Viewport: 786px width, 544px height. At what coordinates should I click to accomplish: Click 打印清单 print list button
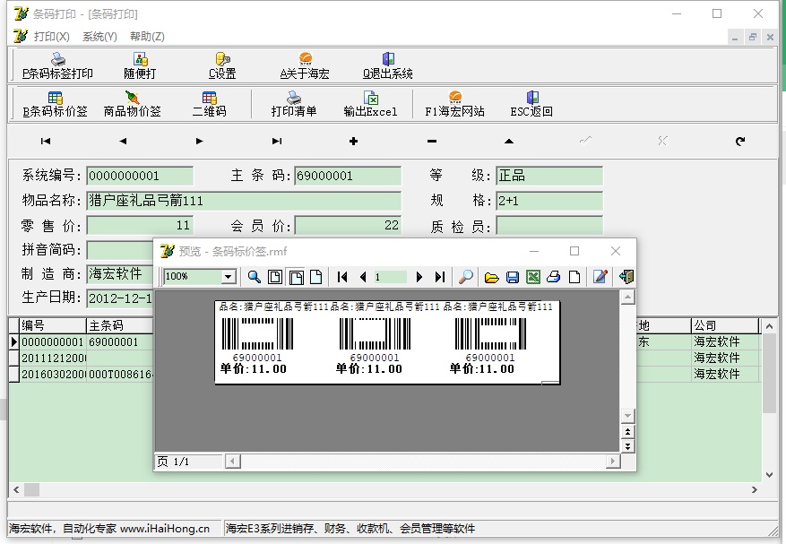(x=294, y=104)
